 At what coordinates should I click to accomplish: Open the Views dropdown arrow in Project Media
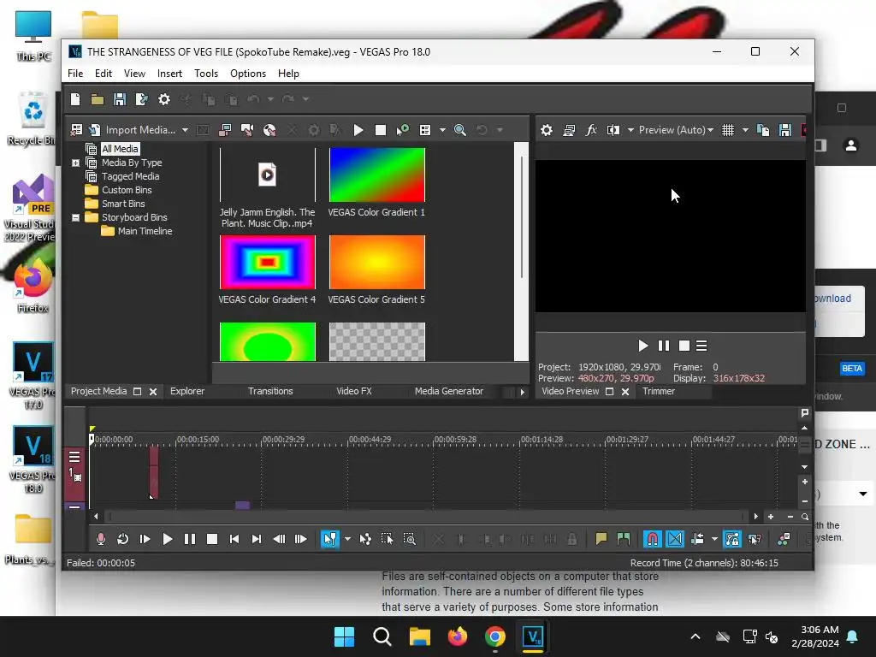[x=442, y=130]
